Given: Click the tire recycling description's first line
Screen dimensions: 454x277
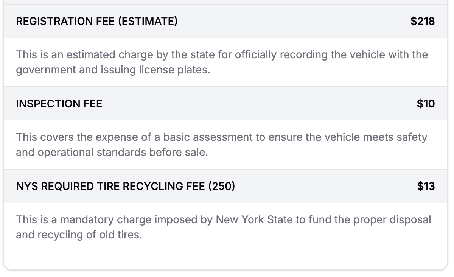Looking at the screenshot, I should pyautogui.click(x=223, y=219).
